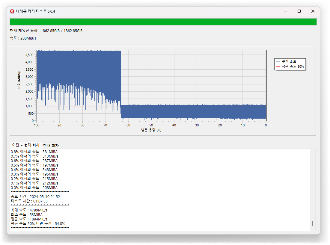The height and width of the screenshot is (245, 330).
Task: Select the log line 0.8% 에서의 속도 : 381MiB/s
Action: [34, 152]
